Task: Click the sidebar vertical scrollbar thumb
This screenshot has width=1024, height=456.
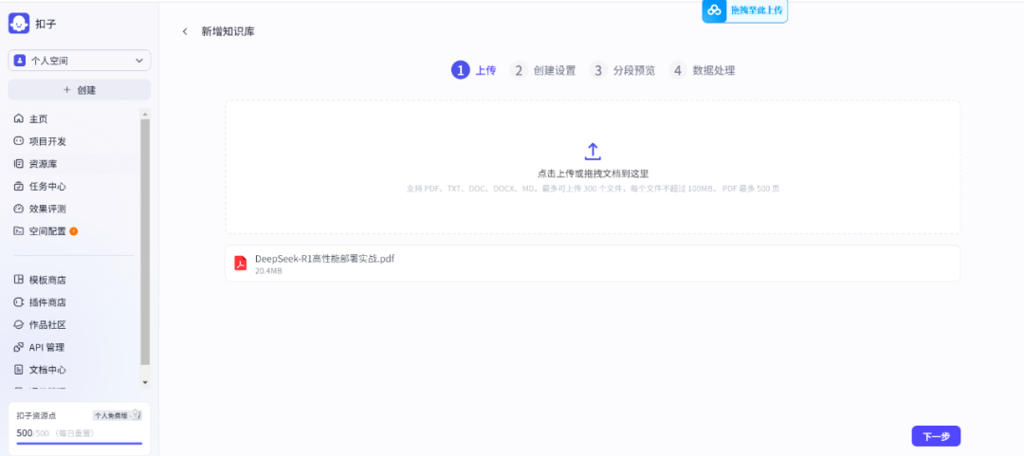Action: pos(145,242)
